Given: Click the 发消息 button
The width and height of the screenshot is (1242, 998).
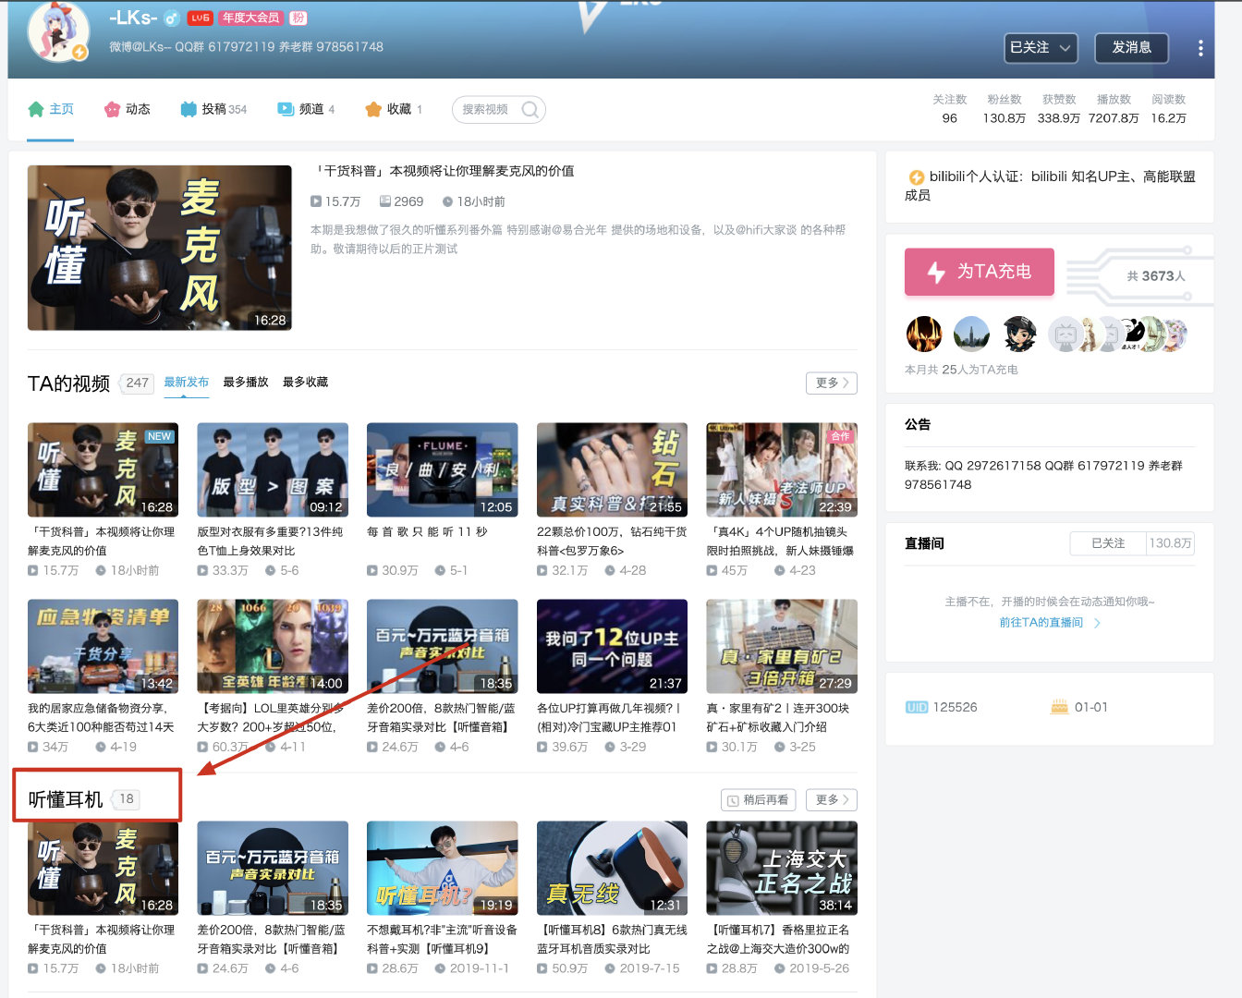Looking at the screenshot, I should (1131, 48).
